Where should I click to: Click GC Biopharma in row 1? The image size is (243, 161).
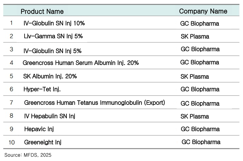pos(200,23)
